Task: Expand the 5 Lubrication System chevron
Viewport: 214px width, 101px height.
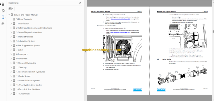Action: (x=11, y=41)
